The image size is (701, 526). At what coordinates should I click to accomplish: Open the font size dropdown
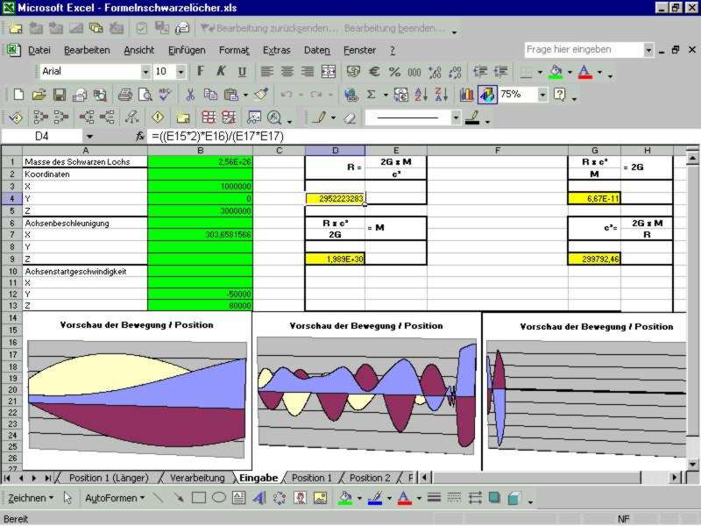[181, 72]
